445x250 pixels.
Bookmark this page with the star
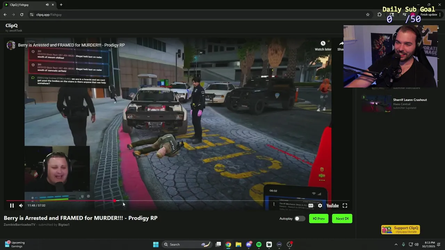pyautogui.click(x=367, y=15)
